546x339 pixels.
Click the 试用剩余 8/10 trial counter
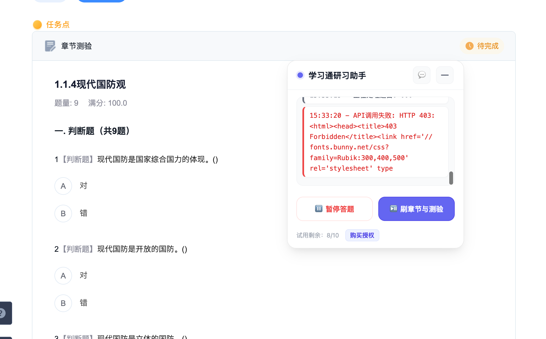coord(318,235)
